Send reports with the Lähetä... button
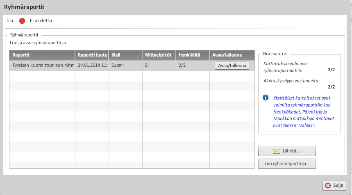This screenshot has height=195, width=352. [287, 151]
